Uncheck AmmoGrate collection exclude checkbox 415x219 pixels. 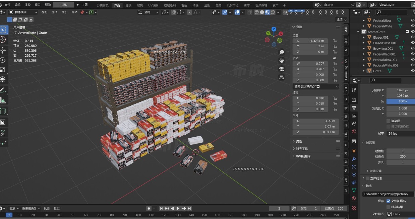click(407, 32)
